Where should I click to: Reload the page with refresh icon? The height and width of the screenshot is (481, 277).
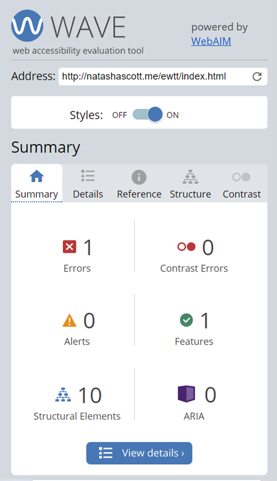coord(257,77)
